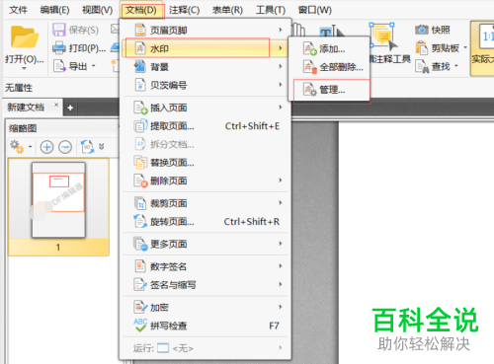This screenshot has height=364, width=494.
Task: Click the 查找 search icon
Action: (422, 66)
